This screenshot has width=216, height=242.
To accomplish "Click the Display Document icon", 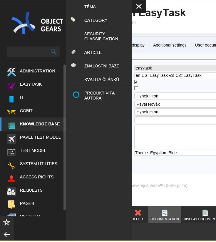I will [x=205, y=213].
